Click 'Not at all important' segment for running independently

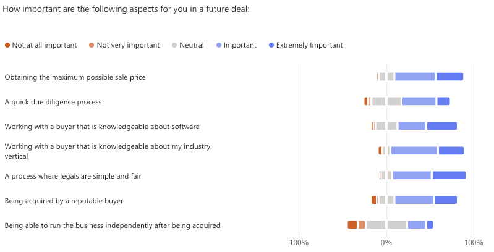(x=352, y=225)
